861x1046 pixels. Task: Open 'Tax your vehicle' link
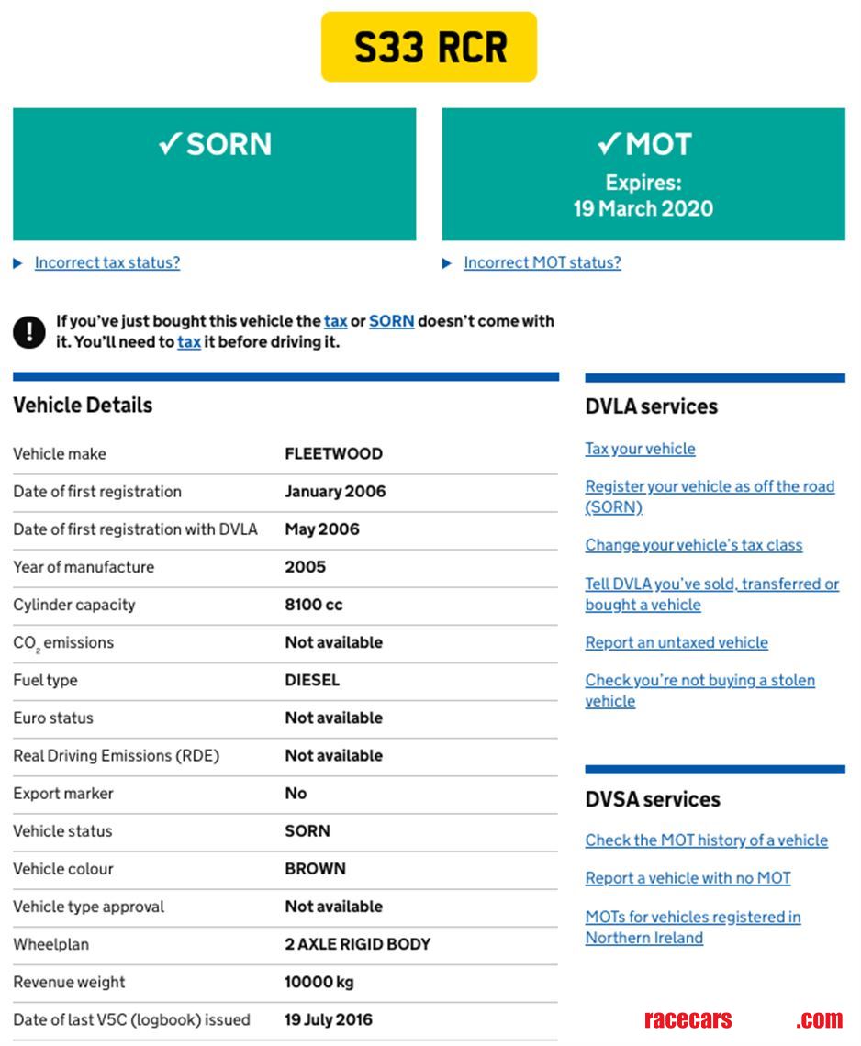pyautogui.click(x=640, y=449)
